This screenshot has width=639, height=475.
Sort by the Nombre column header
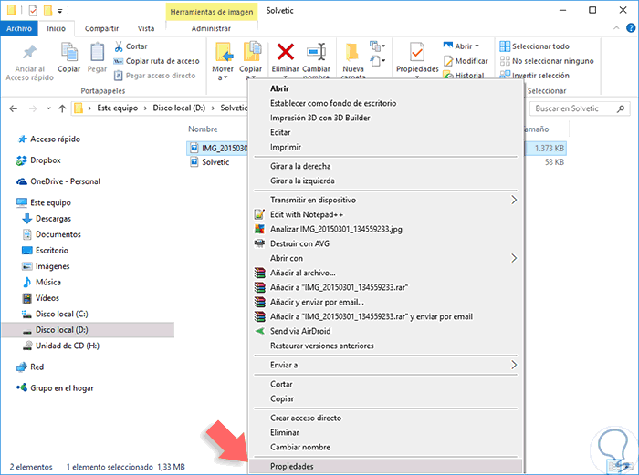coord(203,129)
